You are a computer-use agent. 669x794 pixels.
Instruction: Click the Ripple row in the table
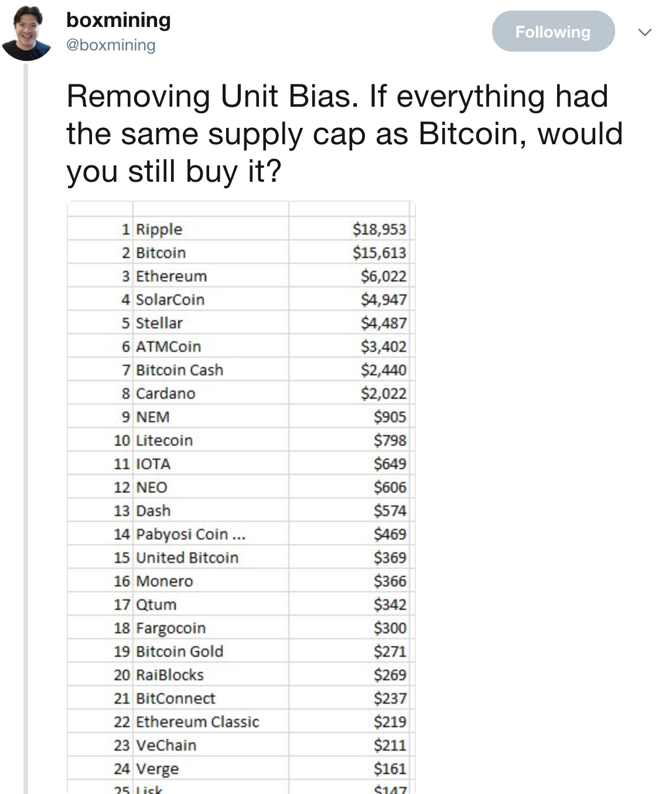[x=159, y=229]
